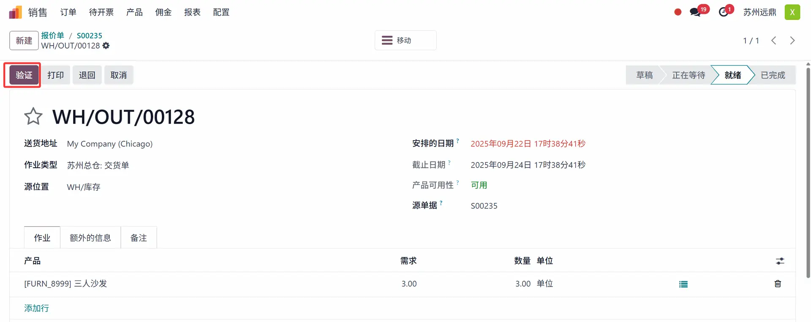Image resolution: width=811 pixels, height=322 pixels.
Task: Open the column options adjust icon
Action: point(780,261)
